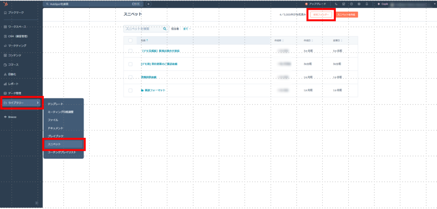Screen dimensions: 437x209
Task: Click the スニペットを作成 button
Action: [347, 15]
